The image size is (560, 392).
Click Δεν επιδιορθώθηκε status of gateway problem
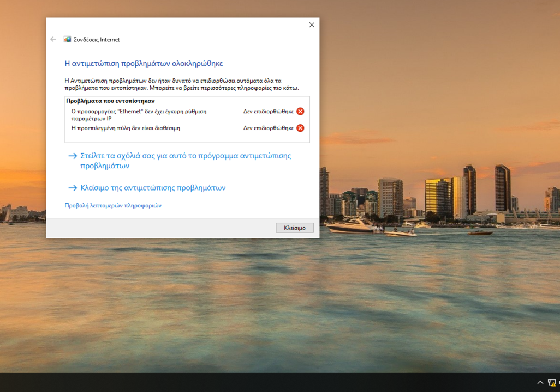click(x=268, y=128)
